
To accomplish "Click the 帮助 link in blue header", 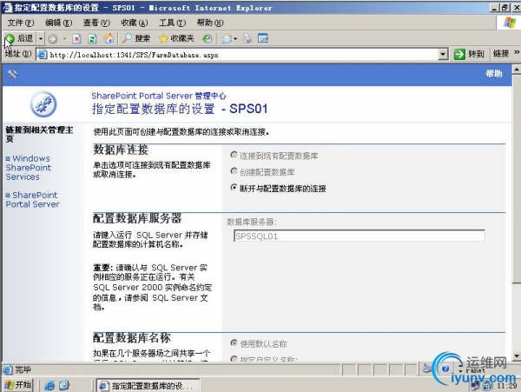I will 494,74.
